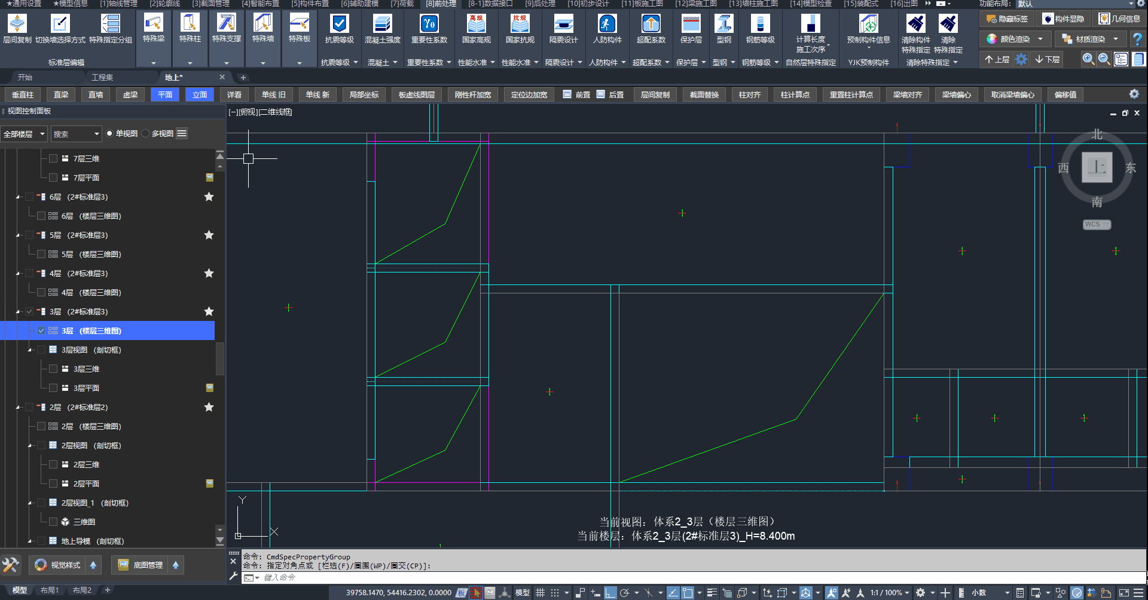
Task: Choose the 特殊柱 tool icon
Action: coord(190,23)
